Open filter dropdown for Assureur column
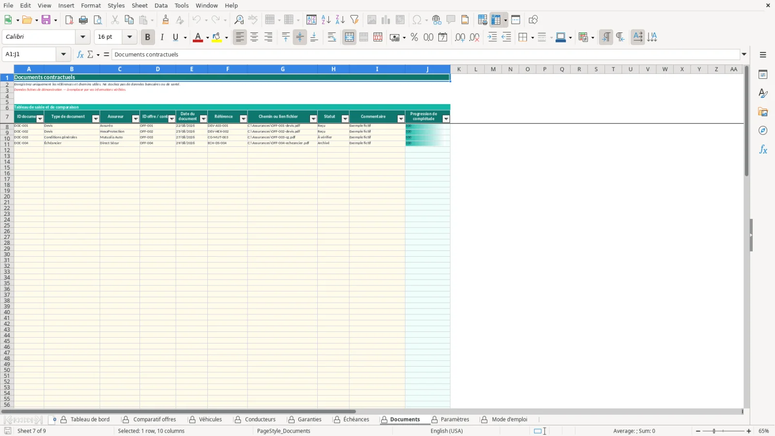This screenshot has height=436, width=775. (x=136, y=119)
